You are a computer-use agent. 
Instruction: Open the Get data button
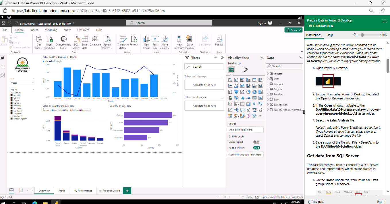click(x=39, y=42)
